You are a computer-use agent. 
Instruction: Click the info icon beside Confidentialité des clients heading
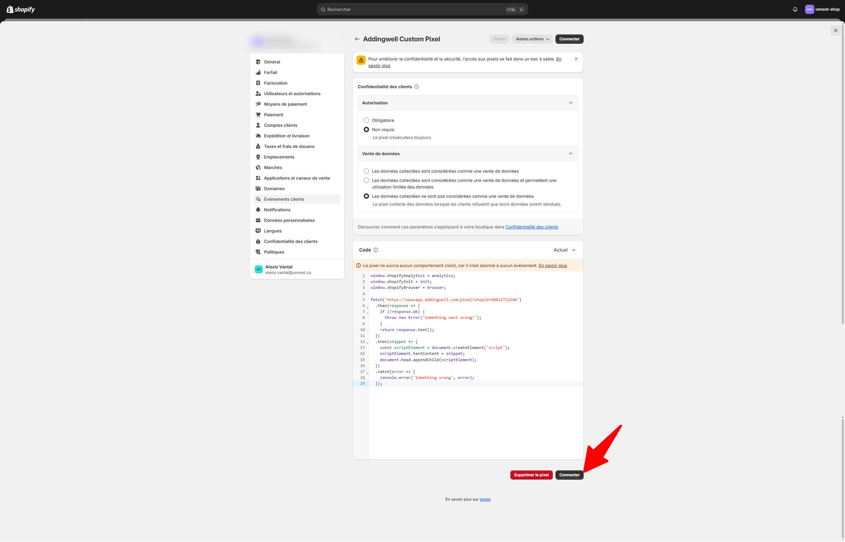click(x=417, y=87)
